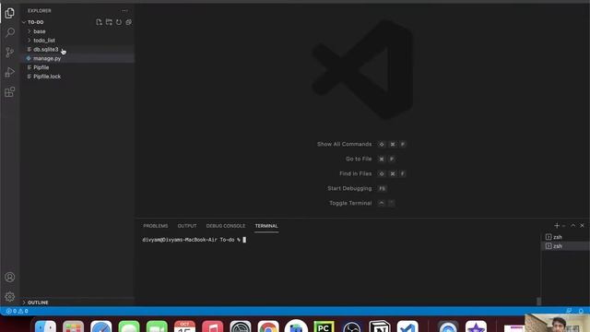Open notifications bell in status bar
Screen dimensions: 590x332
click(x=581, y=311)
